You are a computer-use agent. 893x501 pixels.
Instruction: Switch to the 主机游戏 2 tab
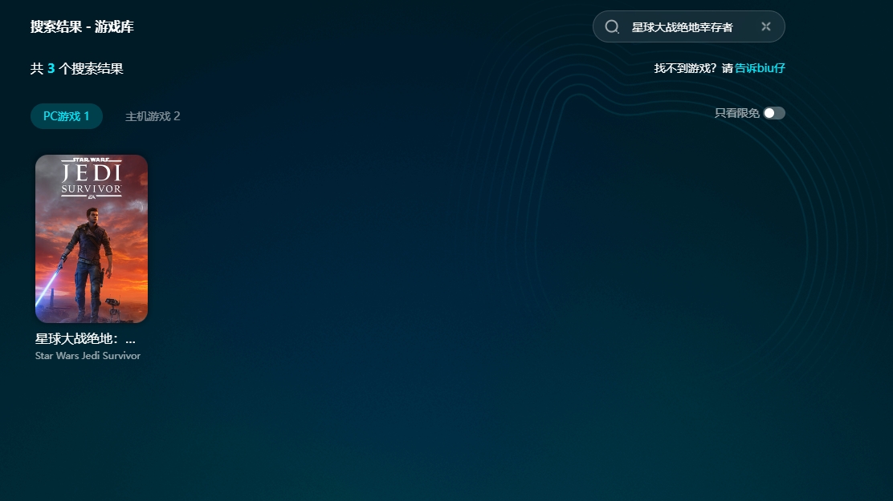[153, 116]
